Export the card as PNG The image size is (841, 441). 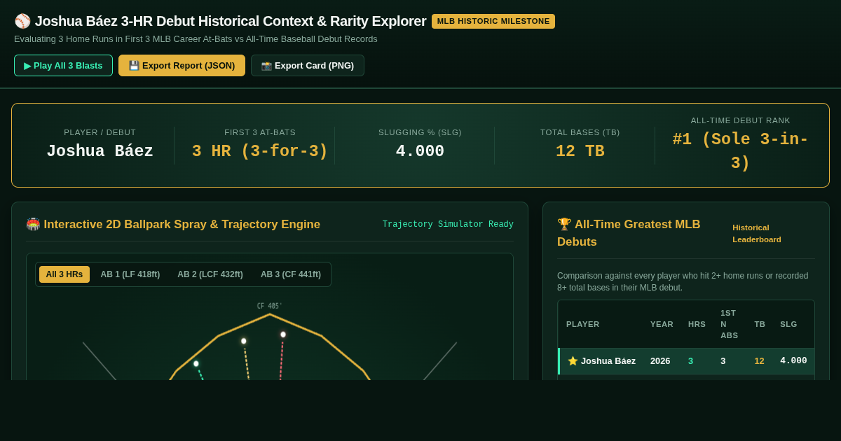pos(308,65)
